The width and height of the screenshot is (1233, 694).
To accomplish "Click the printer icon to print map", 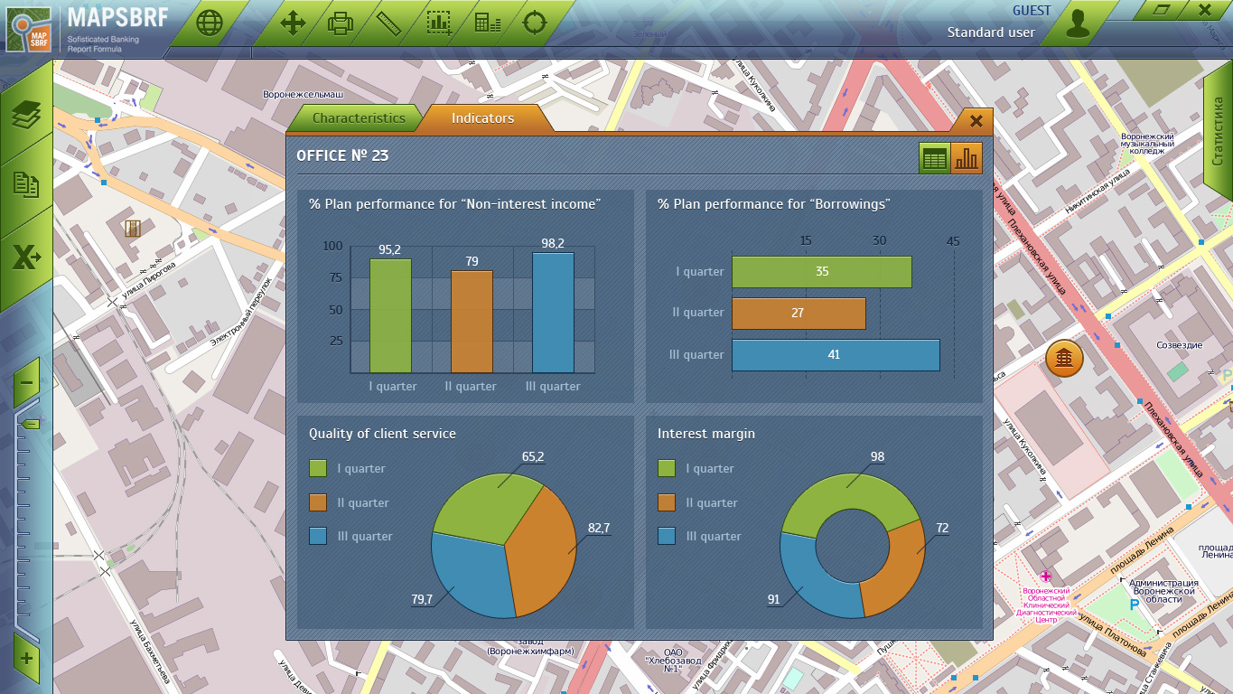I will pos(341,23).
